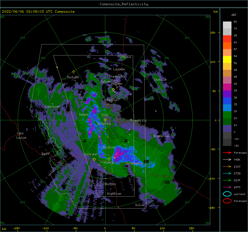Select the 54 dBZ yellow swatch

click(227, 60)
